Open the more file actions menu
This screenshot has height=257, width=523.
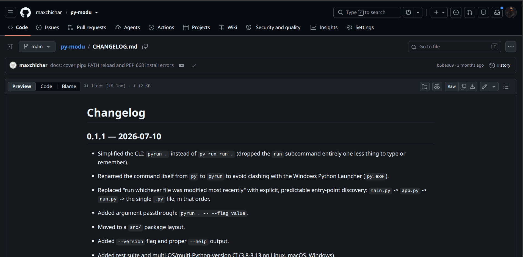(511, 47)
